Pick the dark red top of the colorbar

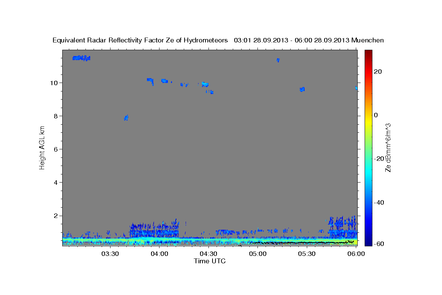pos(368,52)
